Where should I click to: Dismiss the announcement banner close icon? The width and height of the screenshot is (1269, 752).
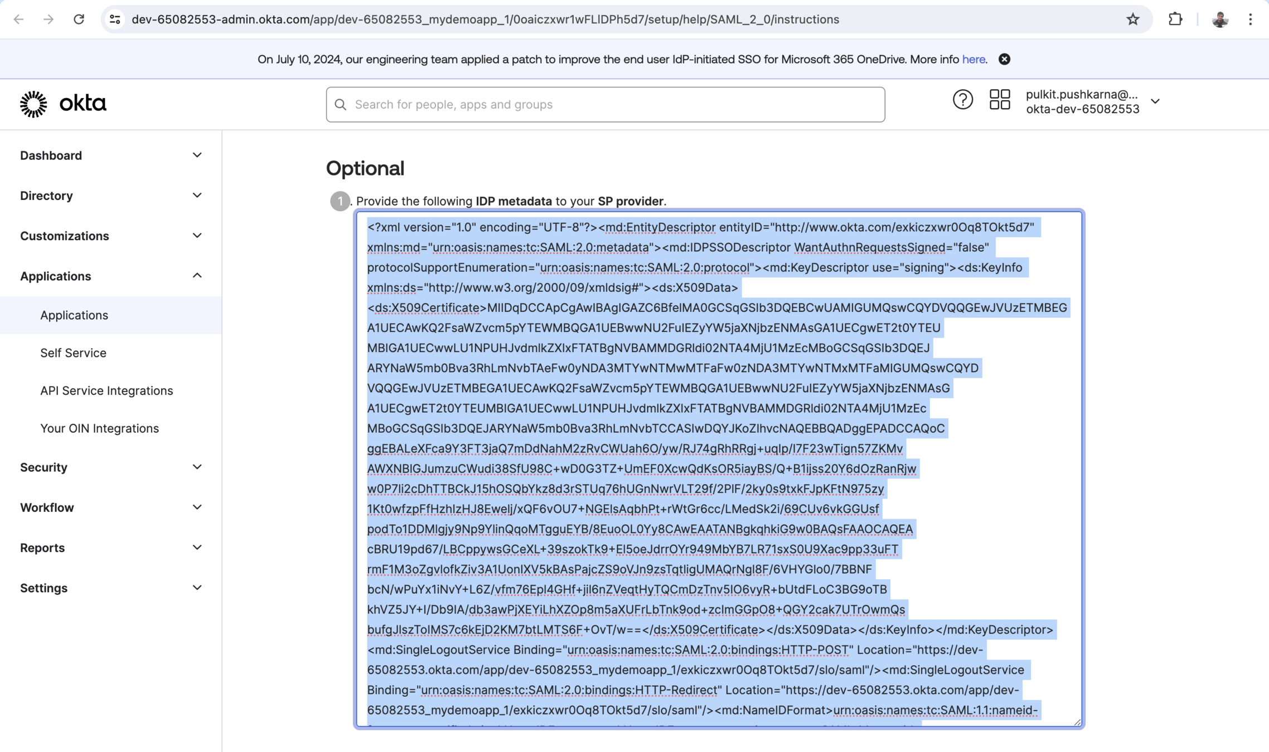click(1004, 60)
